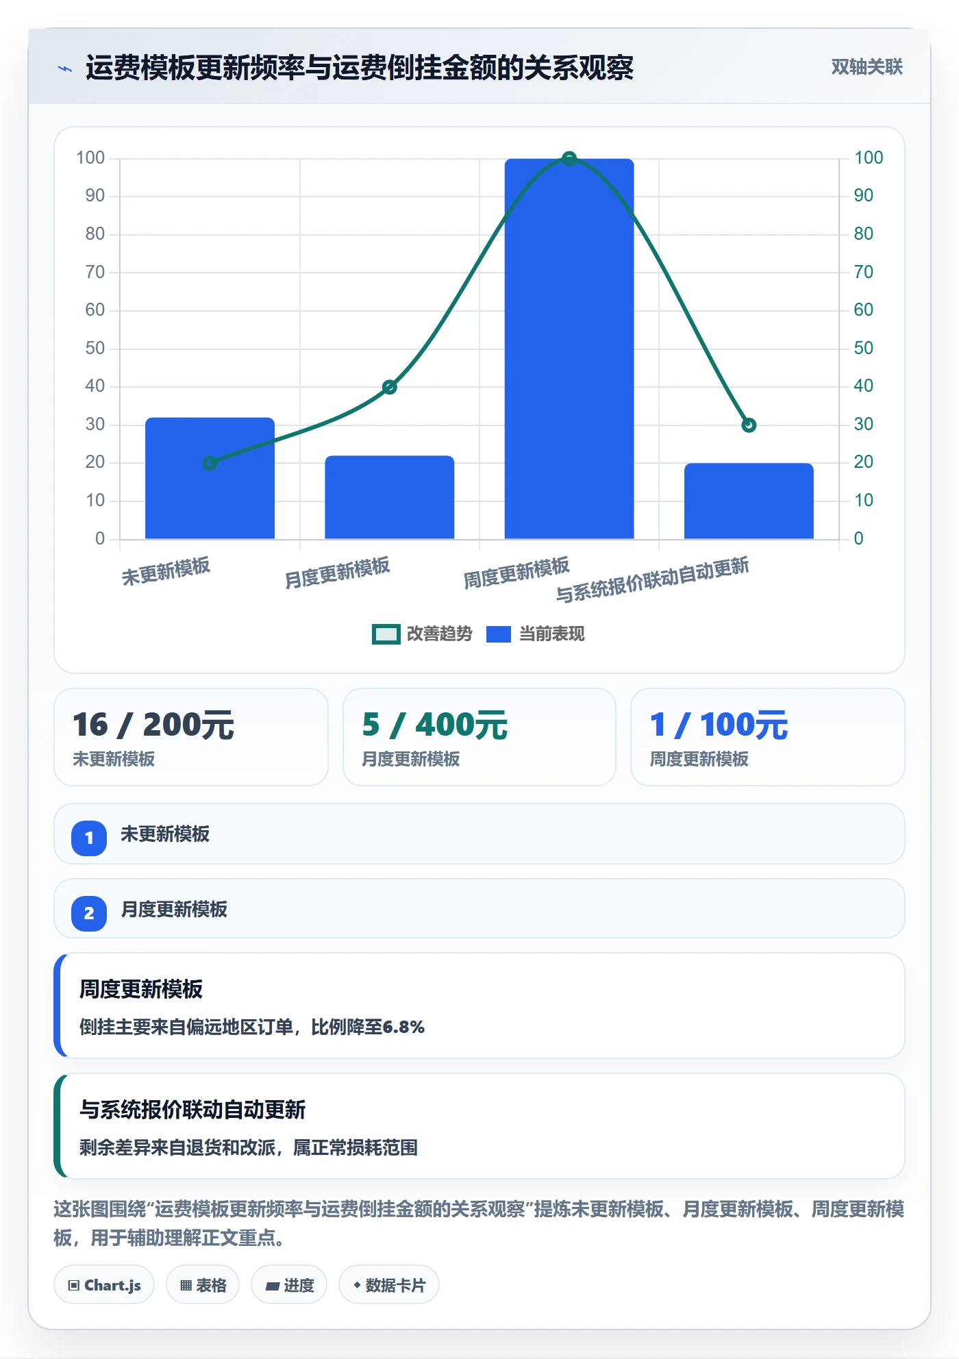Viewport: 959px width, 1359px height.
Task: Click the x-axis label 与系统报价联动自动更新
Action: (x=652, y=579)
